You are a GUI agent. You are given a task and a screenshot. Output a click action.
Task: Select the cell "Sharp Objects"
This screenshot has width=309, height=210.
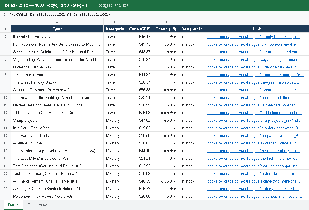(57, 121)
